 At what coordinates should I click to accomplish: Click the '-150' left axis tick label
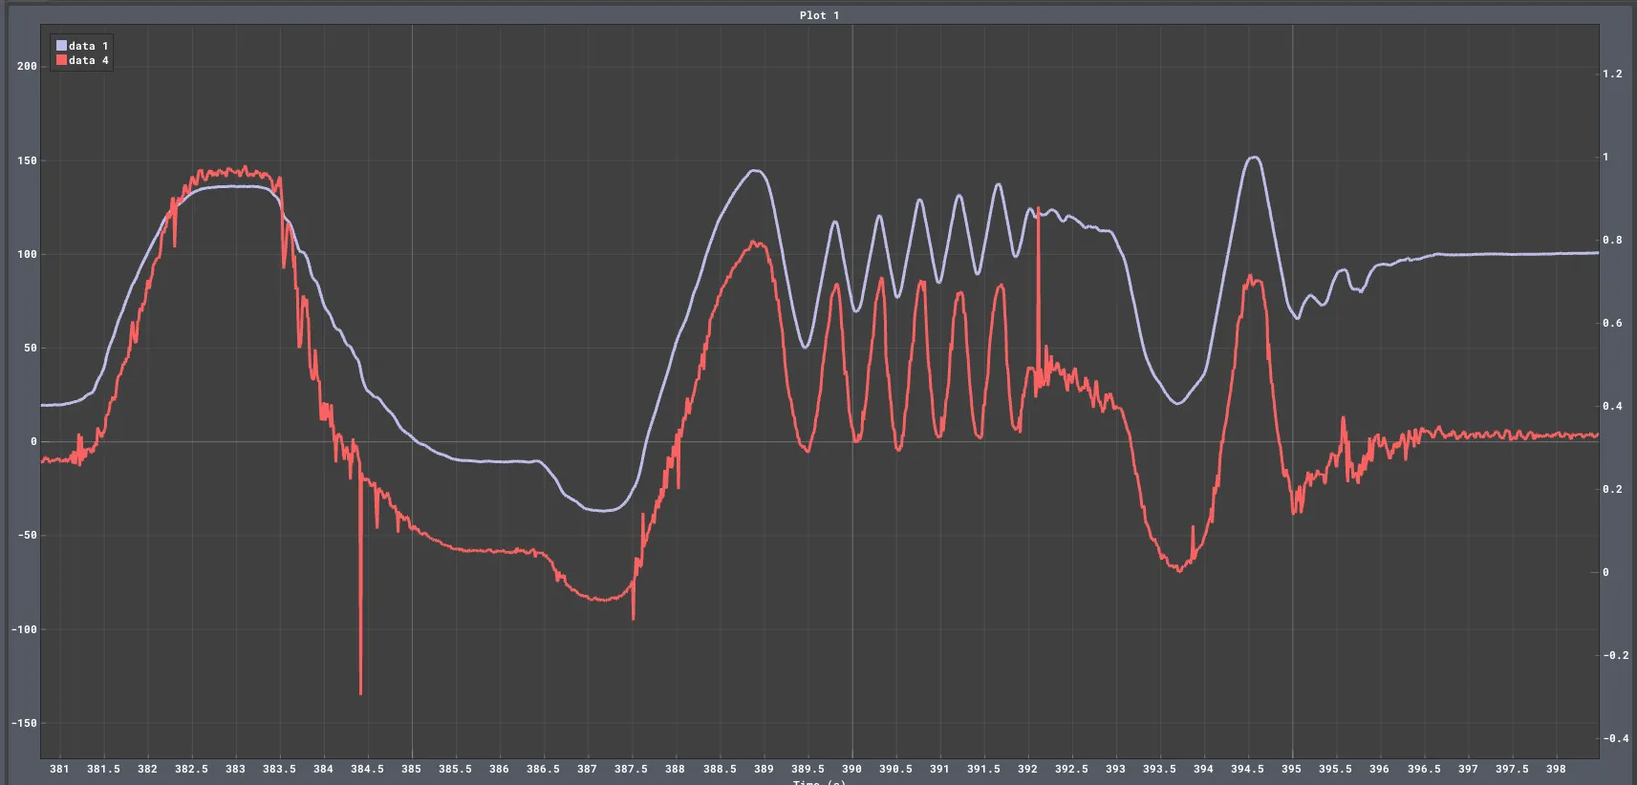[x=24, y=723]
